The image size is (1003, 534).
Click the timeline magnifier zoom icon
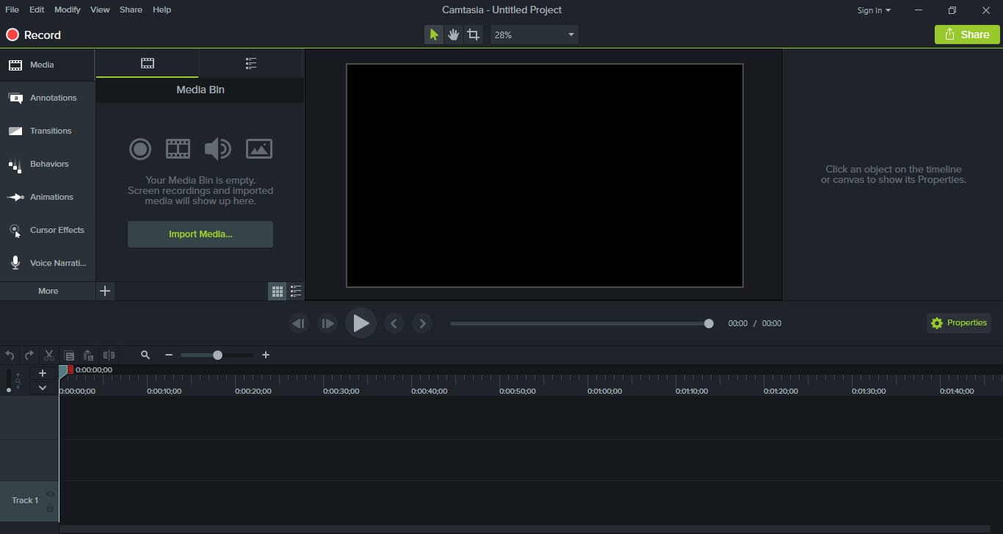145,355
